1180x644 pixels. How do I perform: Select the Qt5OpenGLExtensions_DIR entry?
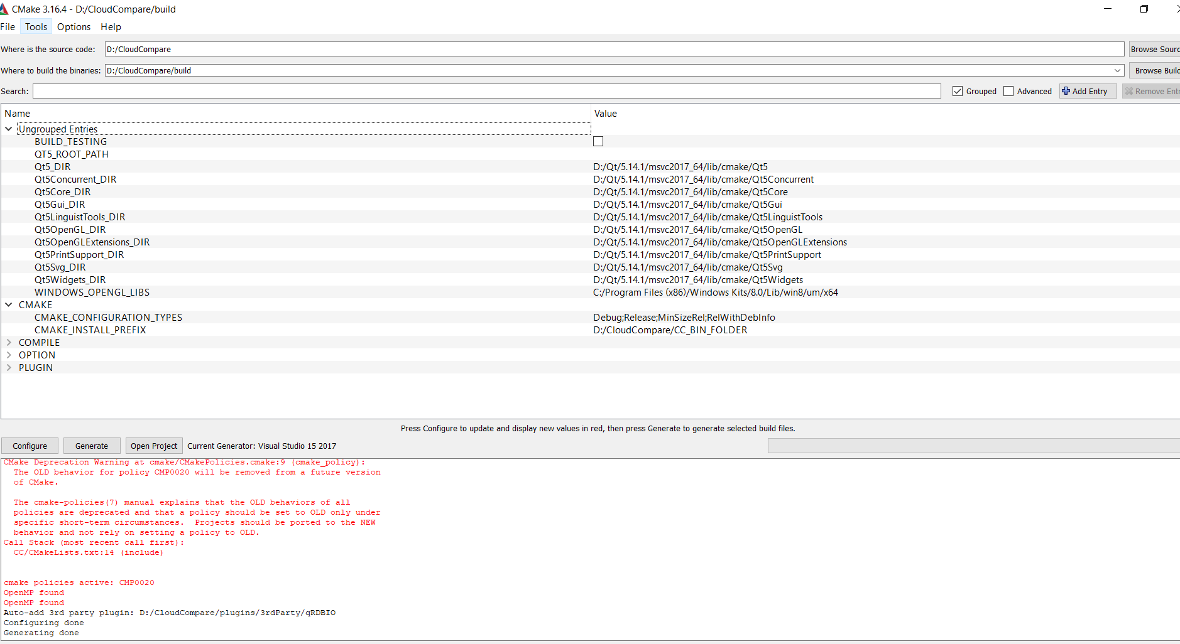[92, 242]
